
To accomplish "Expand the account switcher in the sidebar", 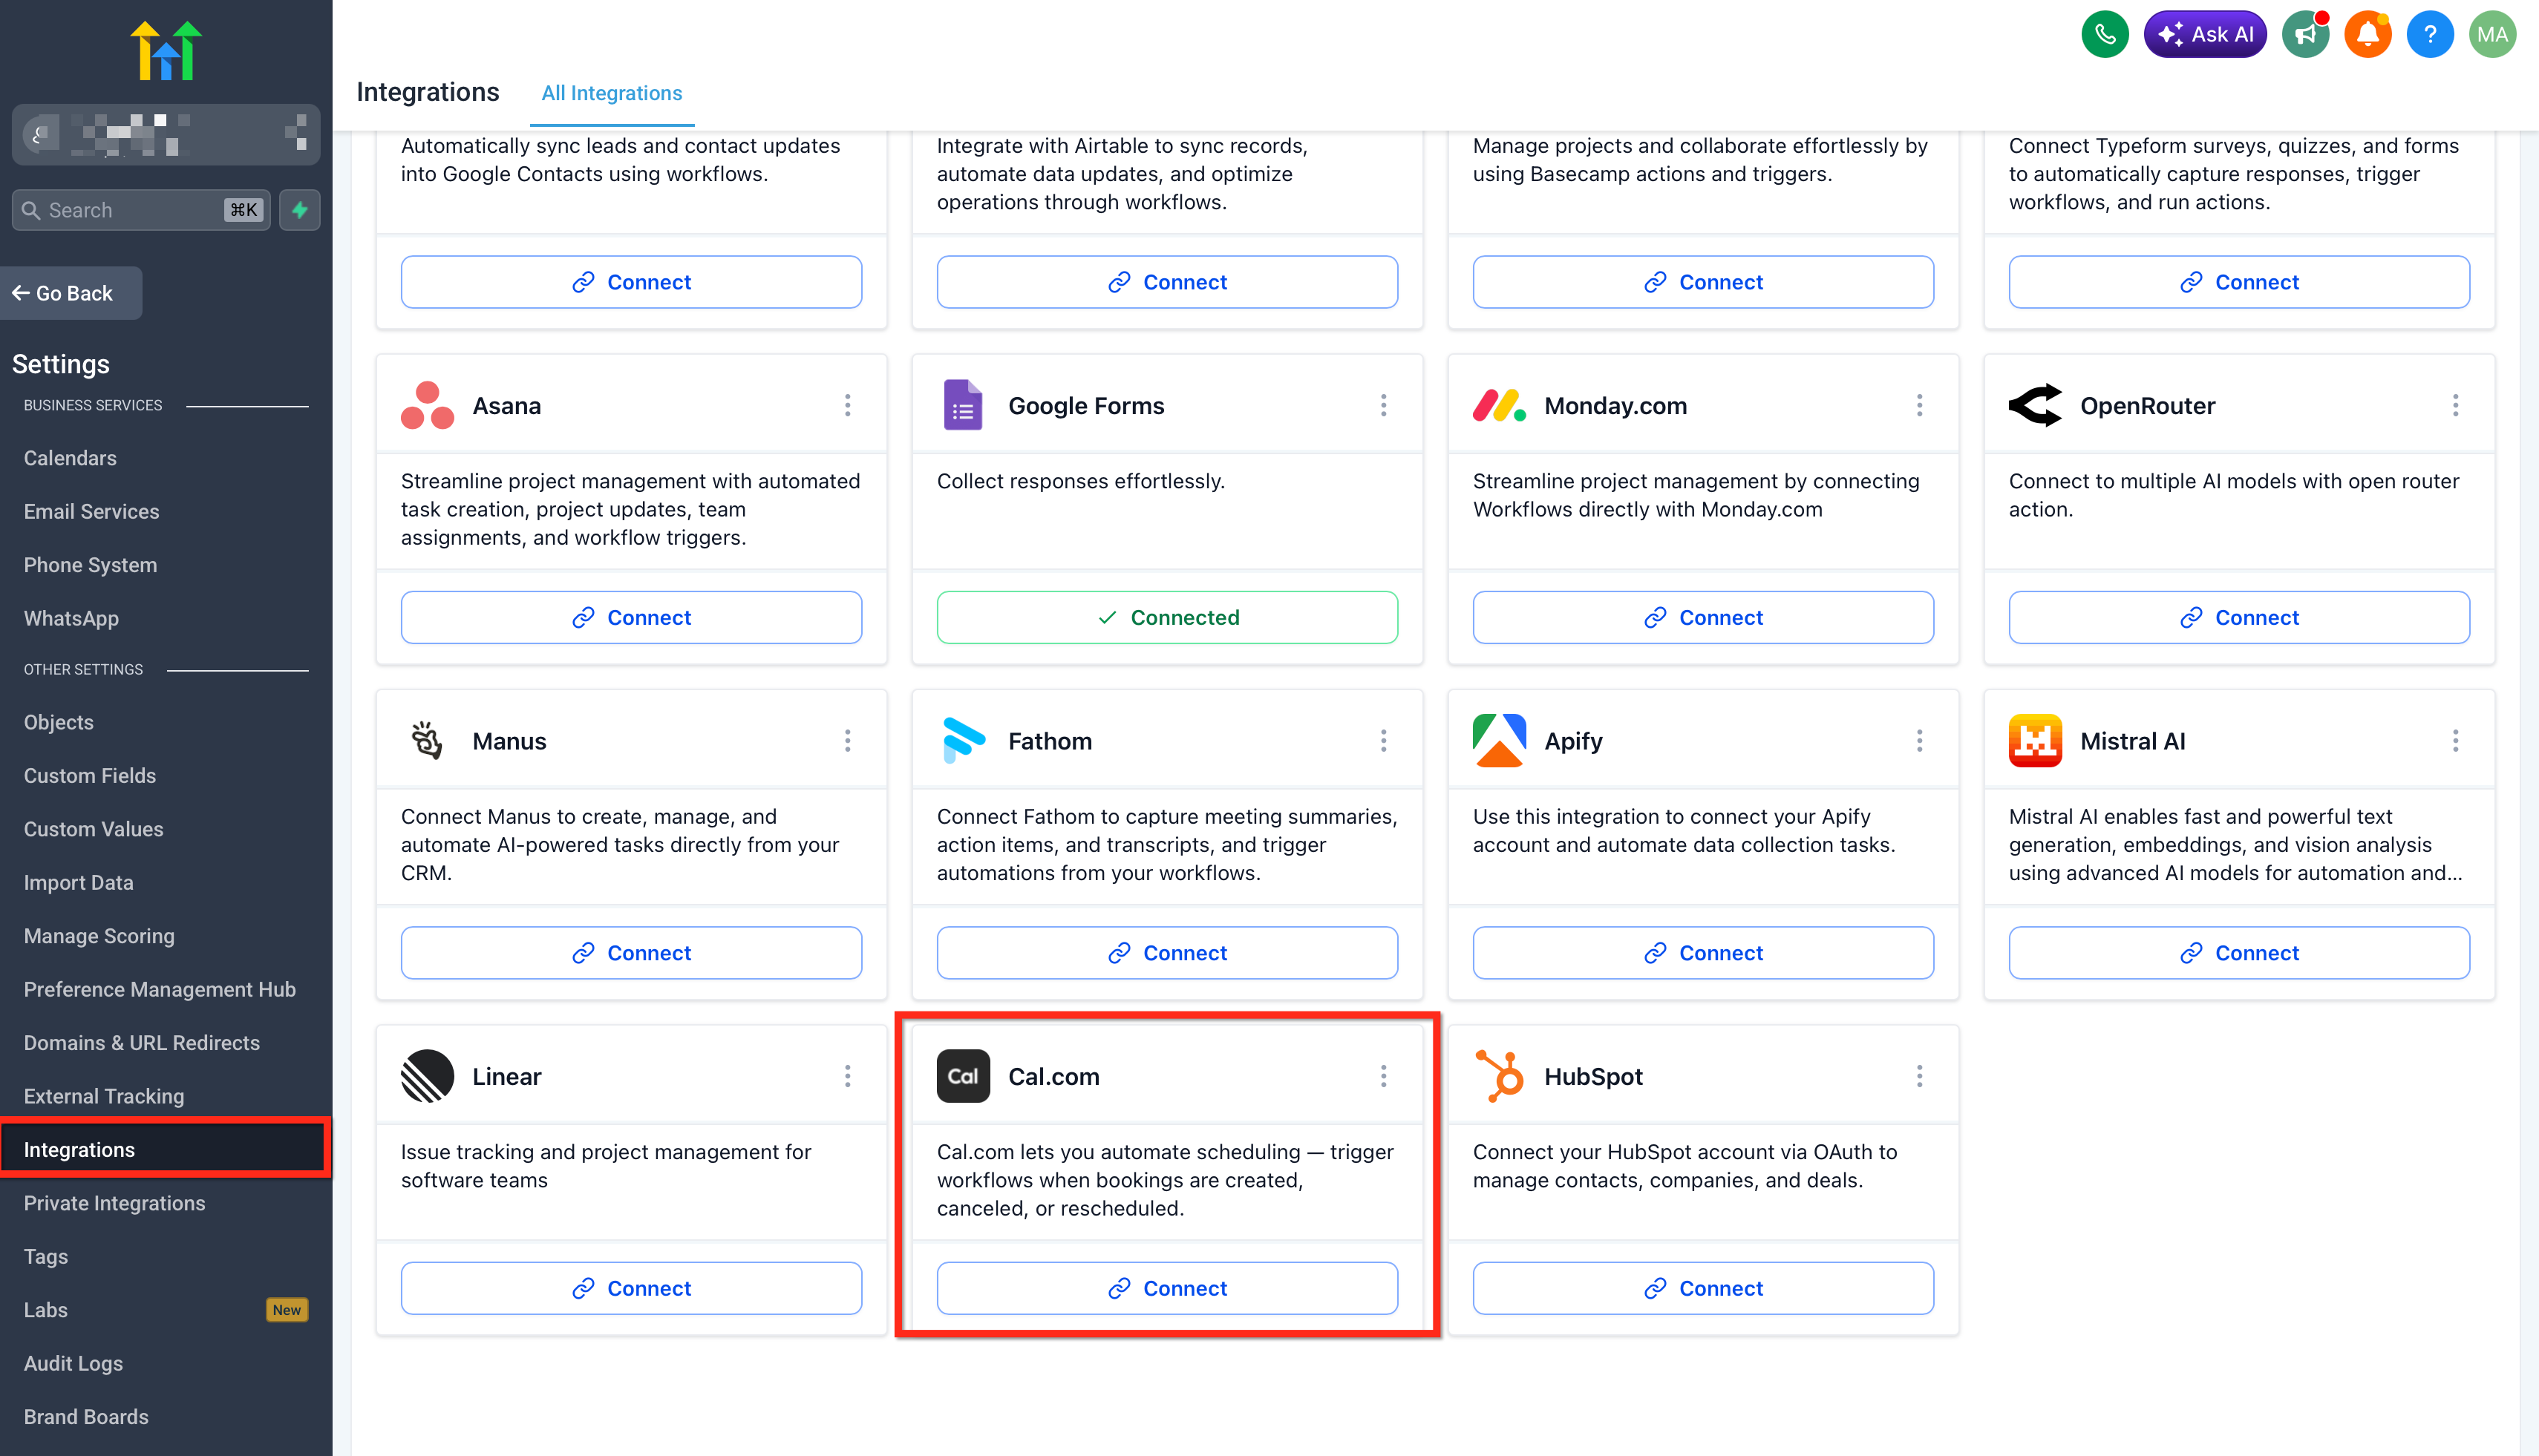I will pyautogui.click(x=166, y=134).
